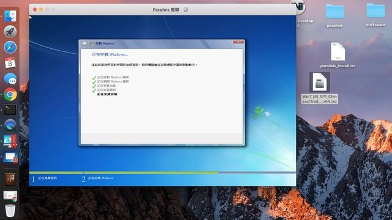The width and height of the screenshot is (392, 220).
Task: Click the Parallels 精靈 window title
Action: pos(166,10)
